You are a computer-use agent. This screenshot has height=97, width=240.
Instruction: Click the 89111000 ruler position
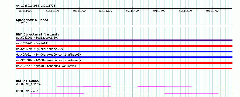(26, 11)
